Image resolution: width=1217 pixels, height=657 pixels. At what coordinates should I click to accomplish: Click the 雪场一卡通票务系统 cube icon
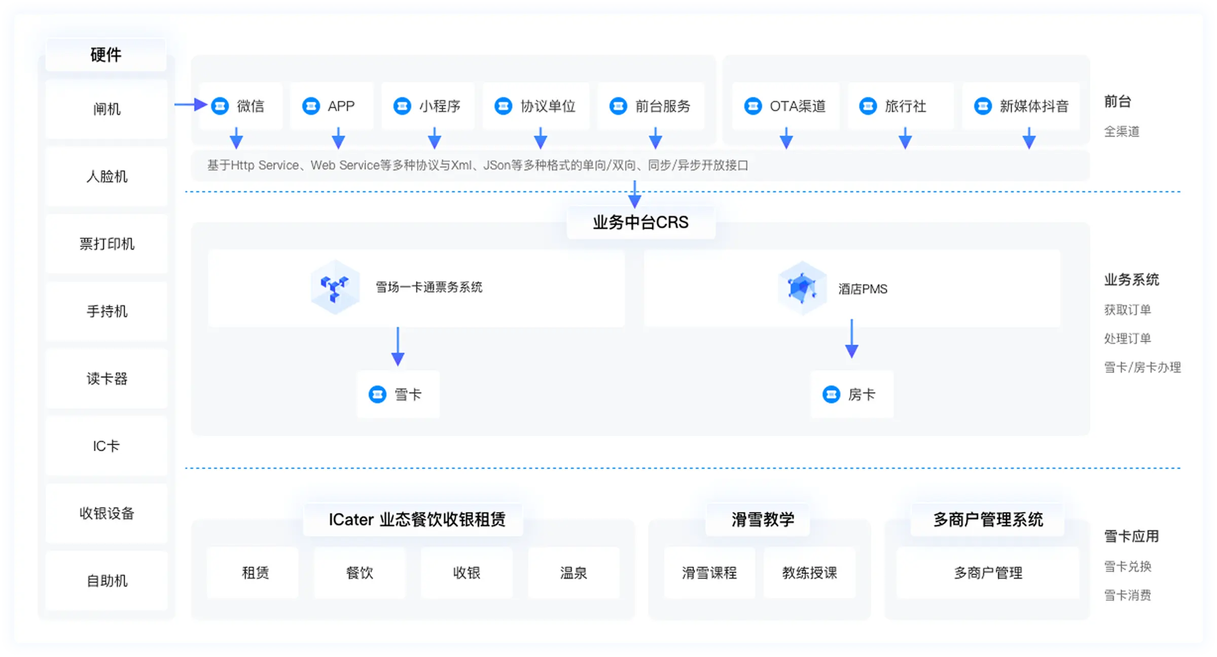pyautogui.click(x=335, y=287)
